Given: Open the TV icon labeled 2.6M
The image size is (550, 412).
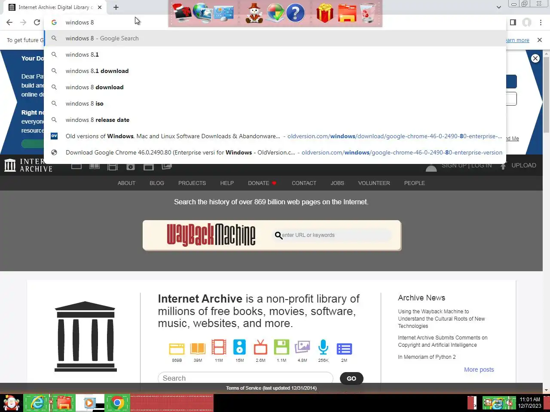Looking at the screenshot, I should [260, 347].
